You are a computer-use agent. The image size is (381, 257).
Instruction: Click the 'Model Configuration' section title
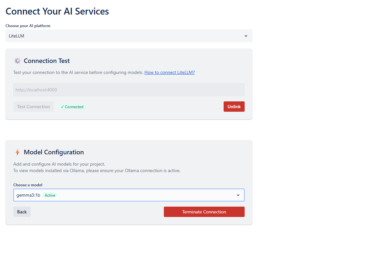point(54,152)
